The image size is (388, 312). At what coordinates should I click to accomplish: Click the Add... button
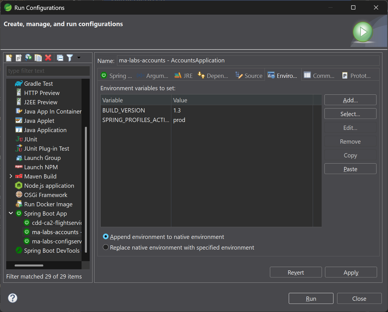350,100
